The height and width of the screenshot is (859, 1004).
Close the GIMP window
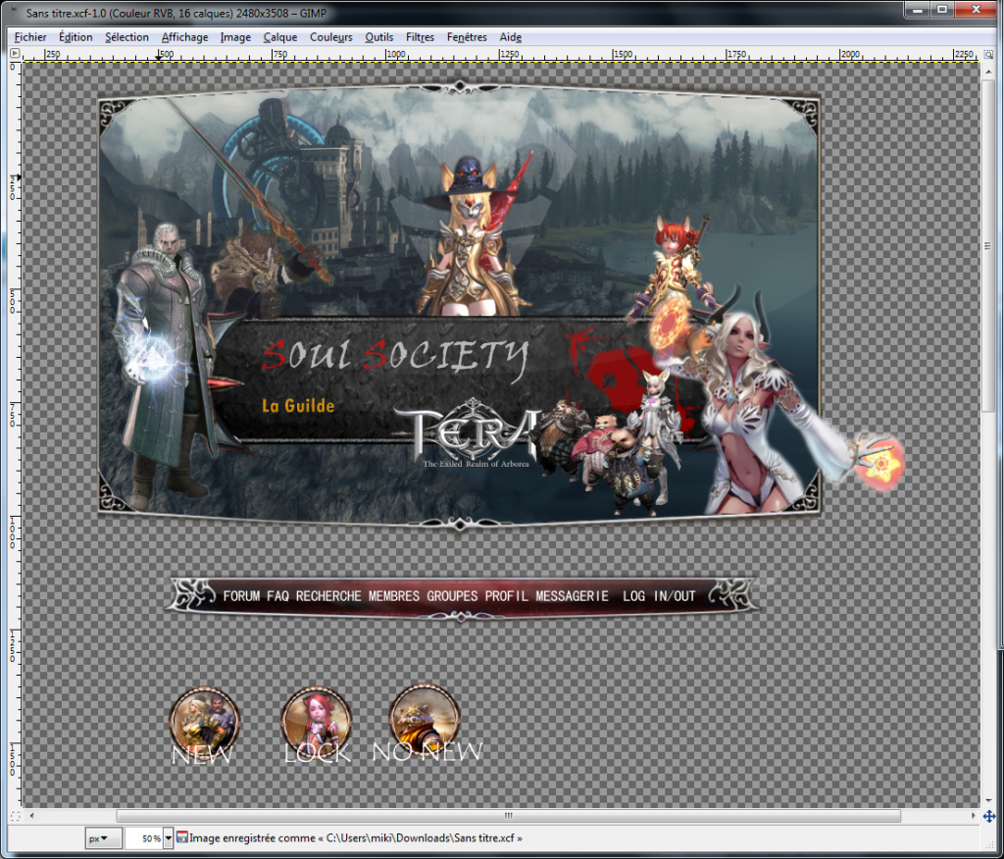pos(977,10)
